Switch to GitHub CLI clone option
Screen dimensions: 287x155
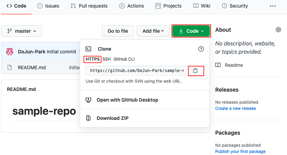point(124,59)
